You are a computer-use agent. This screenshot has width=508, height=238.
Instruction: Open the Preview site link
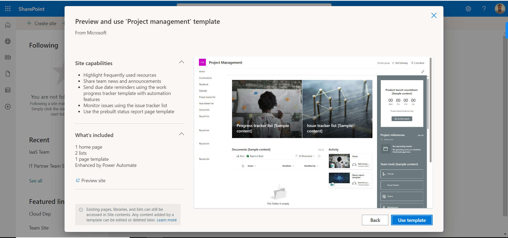tap(93, 181)
